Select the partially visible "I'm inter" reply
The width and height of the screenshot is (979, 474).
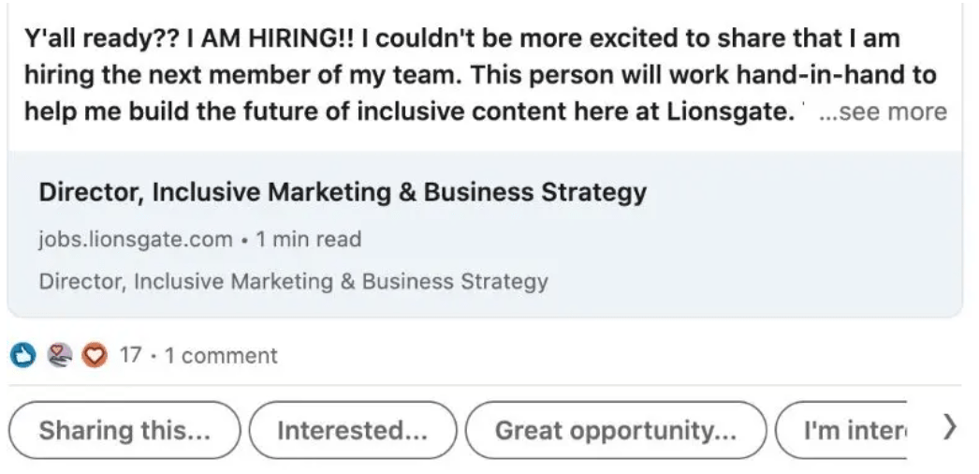841,430
